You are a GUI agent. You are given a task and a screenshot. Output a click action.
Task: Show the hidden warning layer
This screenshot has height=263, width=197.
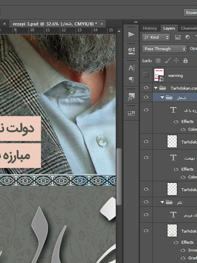pyautogui.click(x=146, y=75)
